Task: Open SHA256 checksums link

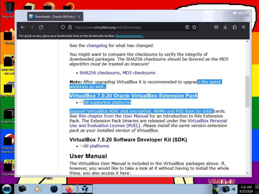Action: point(100,73)
